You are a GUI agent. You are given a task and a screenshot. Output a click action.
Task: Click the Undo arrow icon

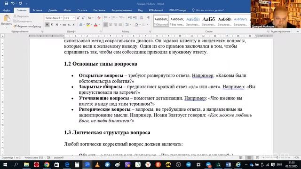13,3
